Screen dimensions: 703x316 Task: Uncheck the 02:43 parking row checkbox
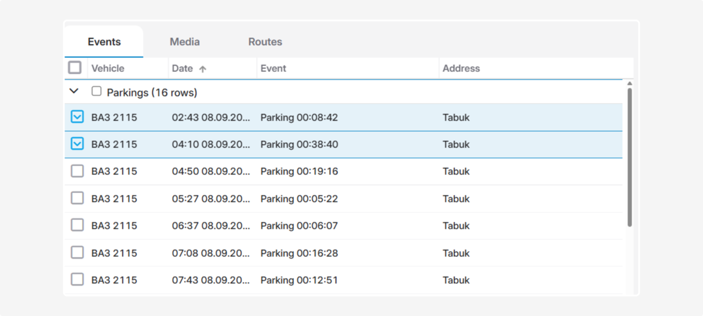pyautogui.click(x=77, y=117)
